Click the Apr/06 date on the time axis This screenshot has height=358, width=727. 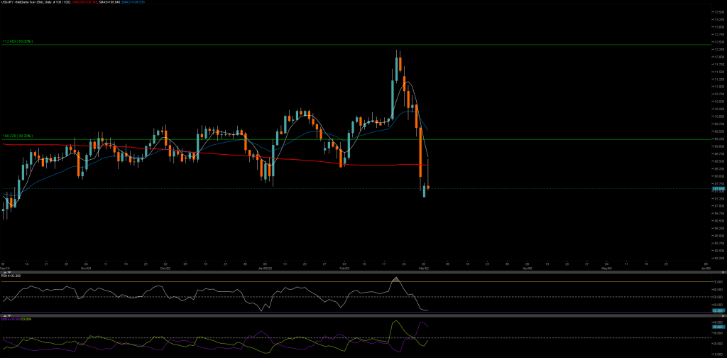pyautogui.click(x=527, y=268)
